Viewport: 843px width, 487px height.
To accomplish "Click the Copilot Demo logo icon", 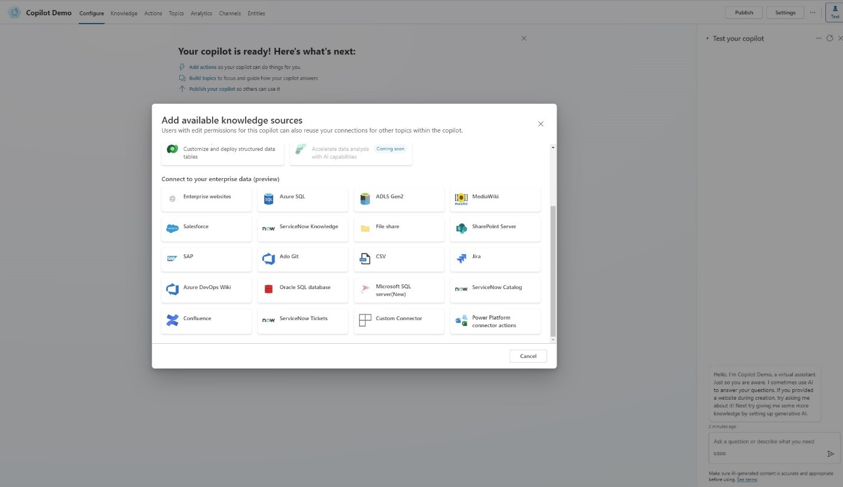I will coord(14,12).
